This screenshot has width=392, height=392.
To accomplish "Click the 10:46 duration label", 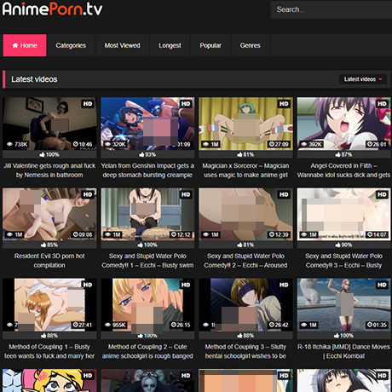I will [x=83, y=144].
